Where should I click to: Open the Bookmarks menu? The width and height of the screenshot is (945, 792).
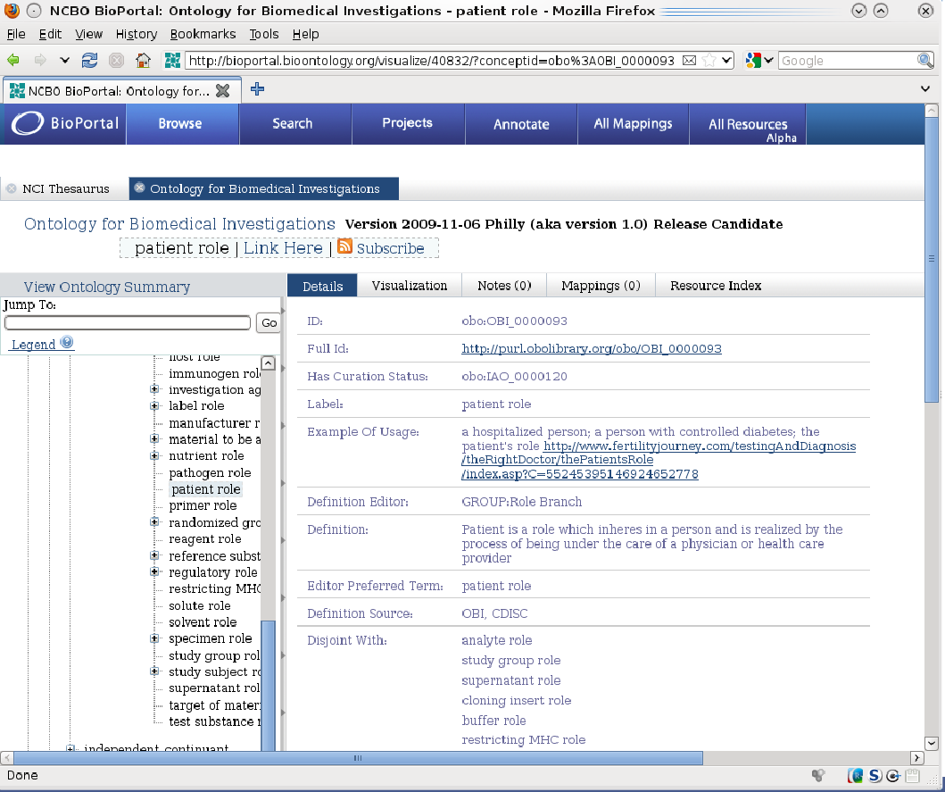pyautogui.click(x=203, y=34)
